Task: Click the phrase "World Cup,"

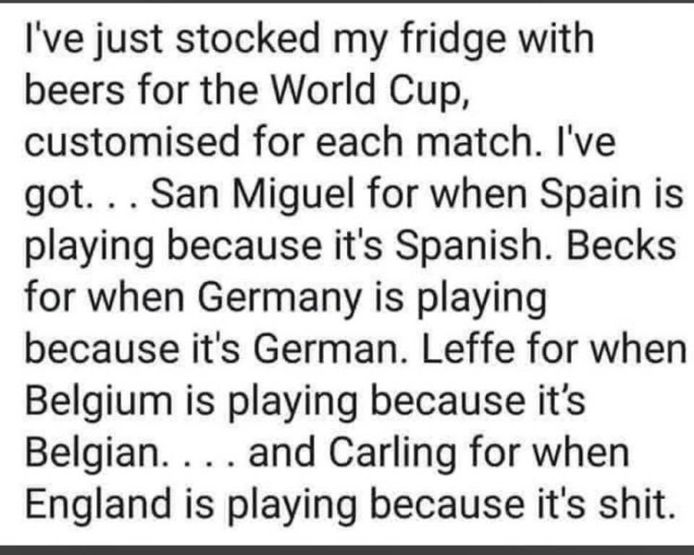Action: [x=369, y=90]
